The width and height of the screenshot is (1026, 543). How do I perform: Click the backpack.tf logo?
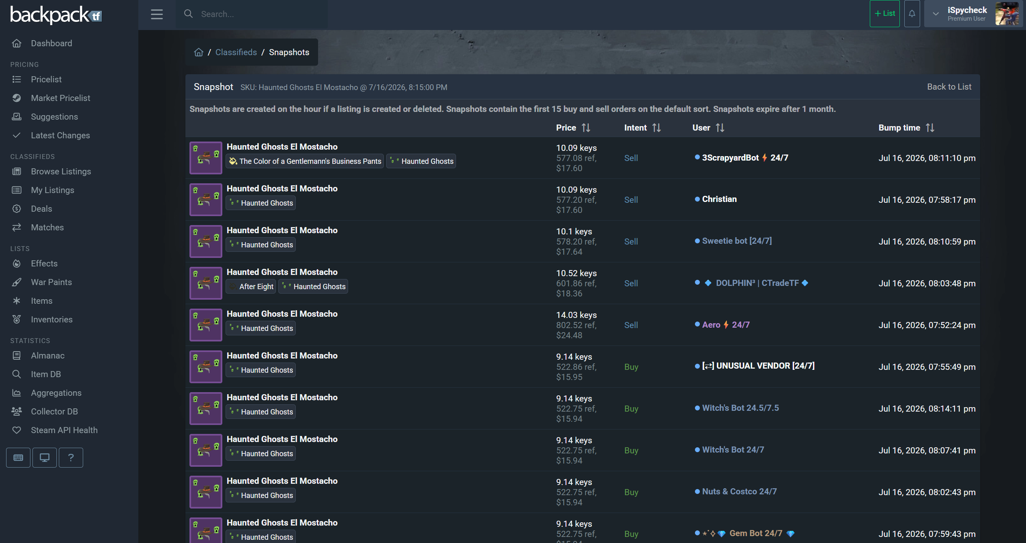pos(56,15)
